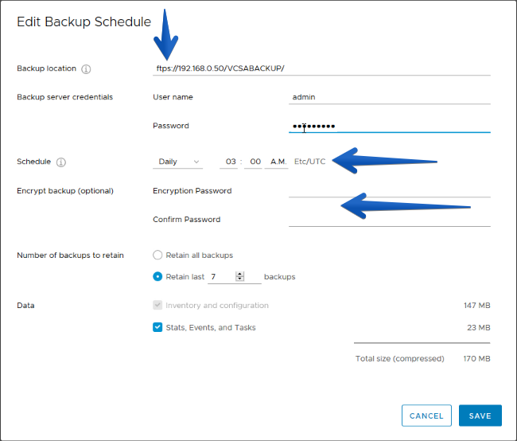Click the Confirm Password field
Viewport: 517px width, 441px height.
tap(390, 220)
